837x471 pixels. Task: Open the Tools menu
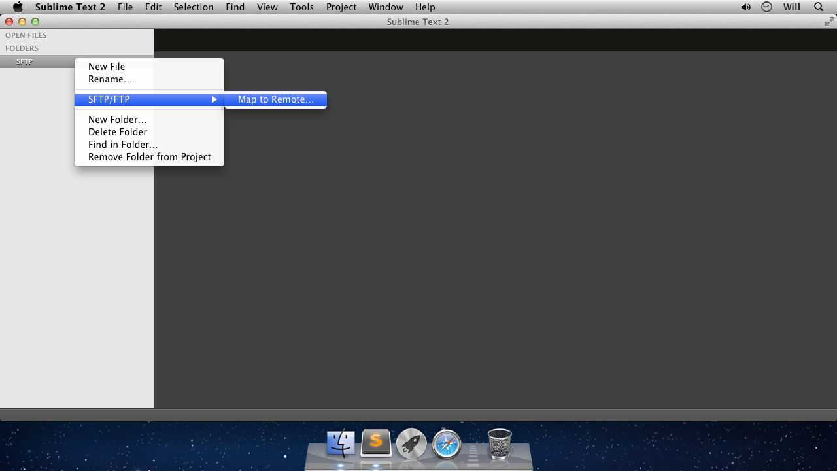[x=301, y=7]
